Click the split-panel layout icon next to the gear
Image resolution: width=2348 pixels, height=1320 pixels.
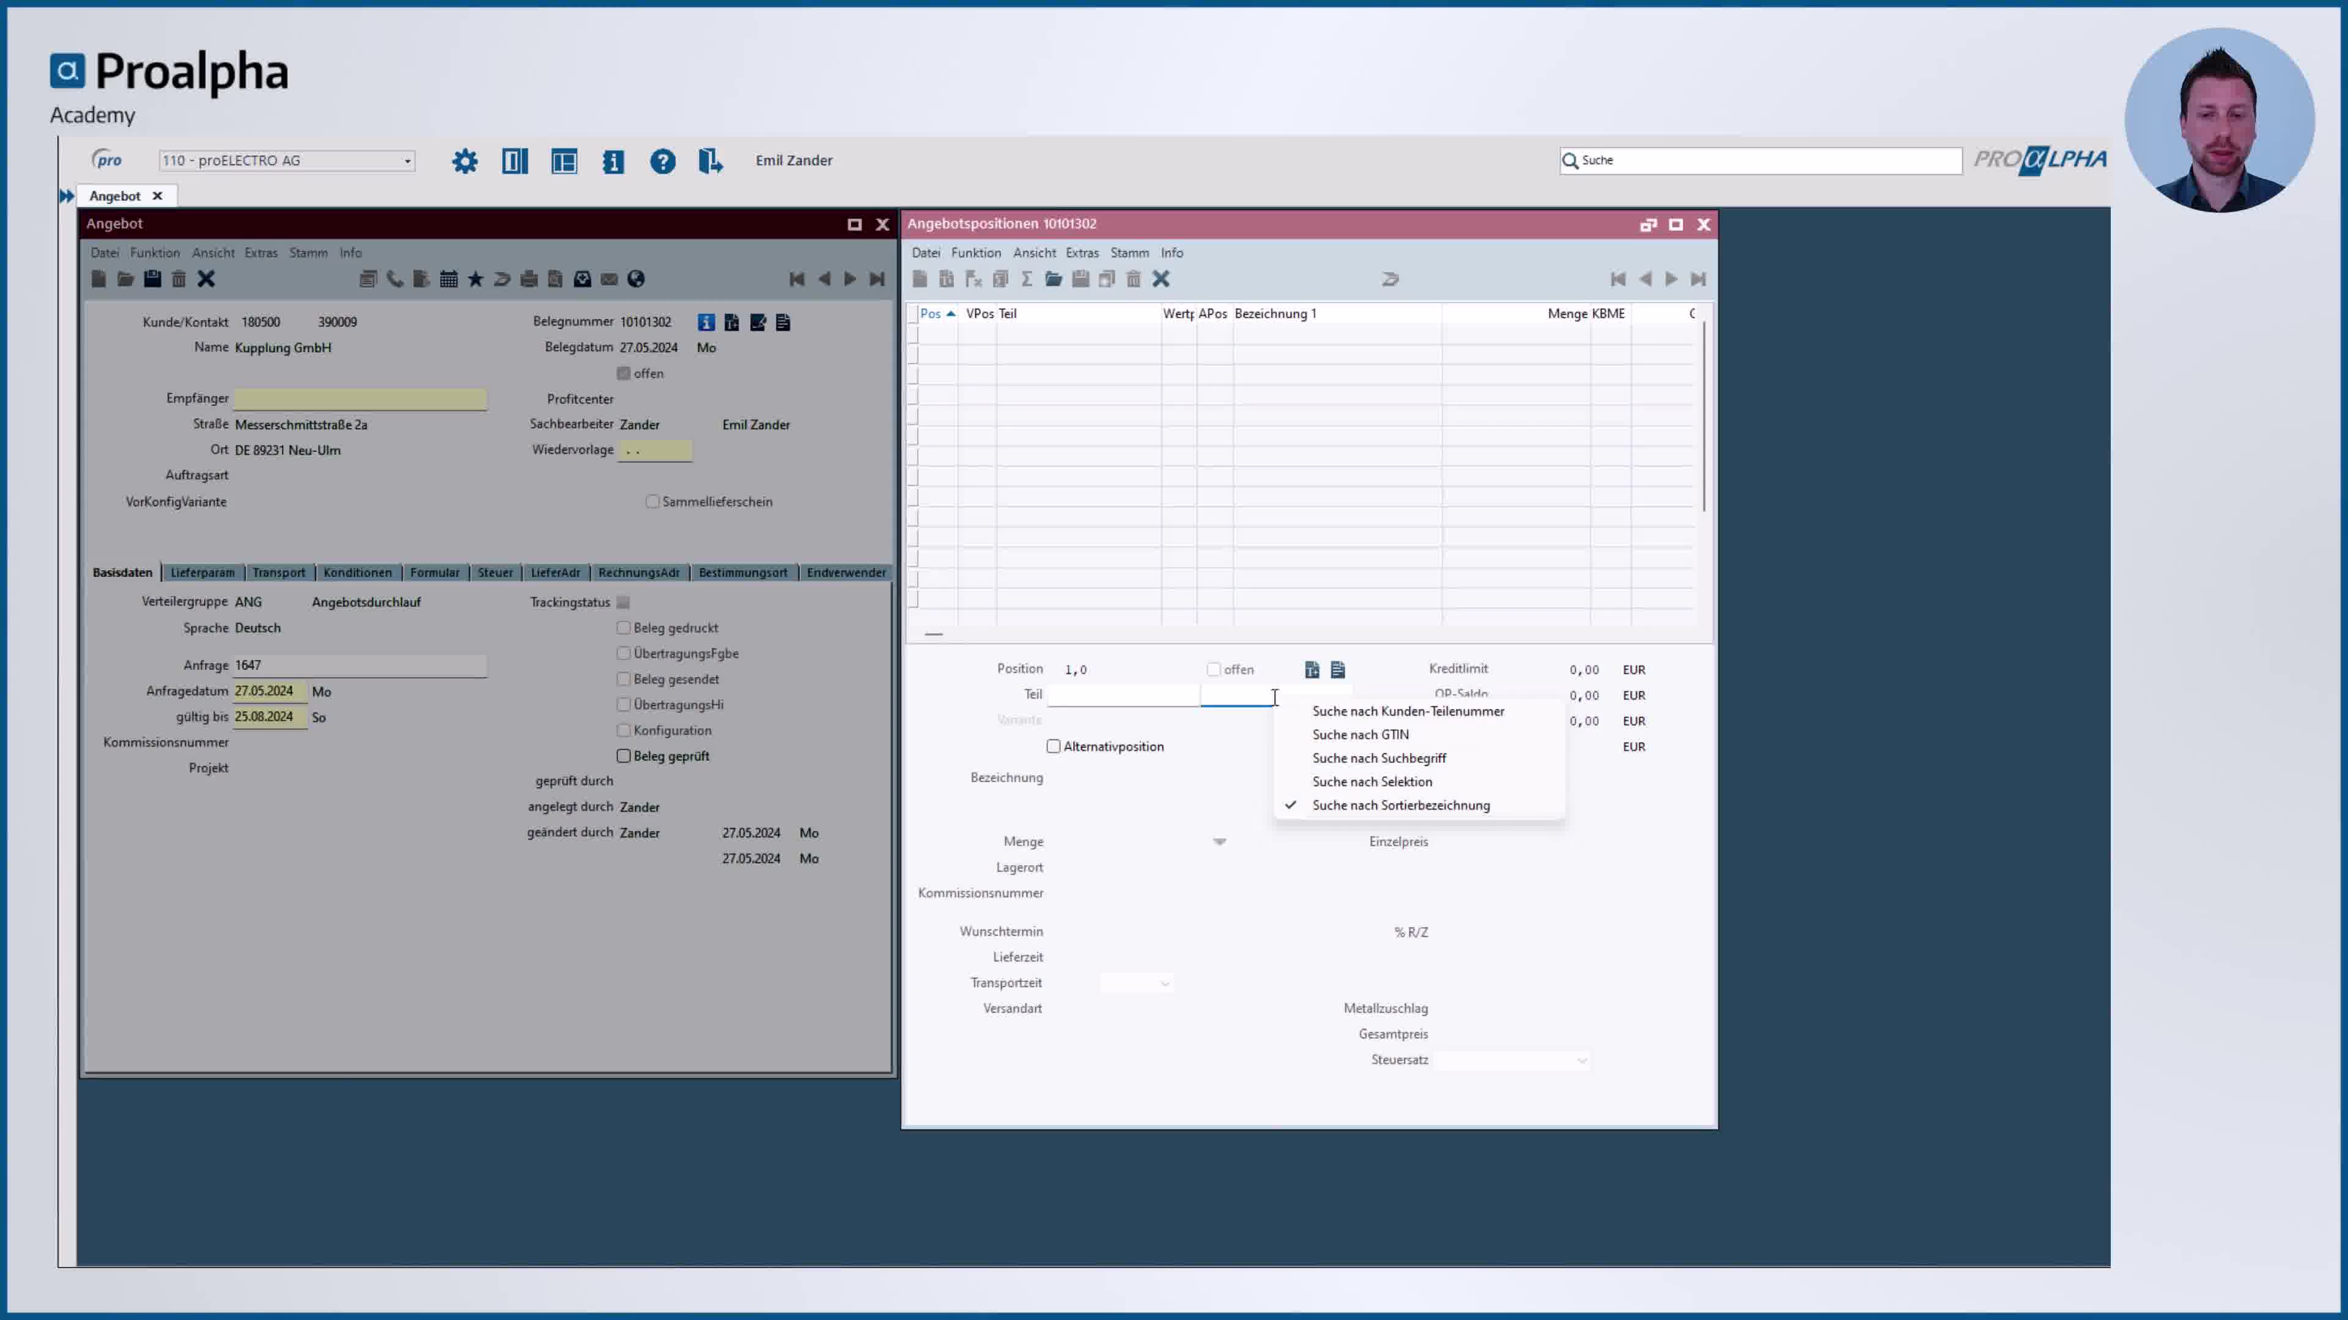click(x=515, y=161)
